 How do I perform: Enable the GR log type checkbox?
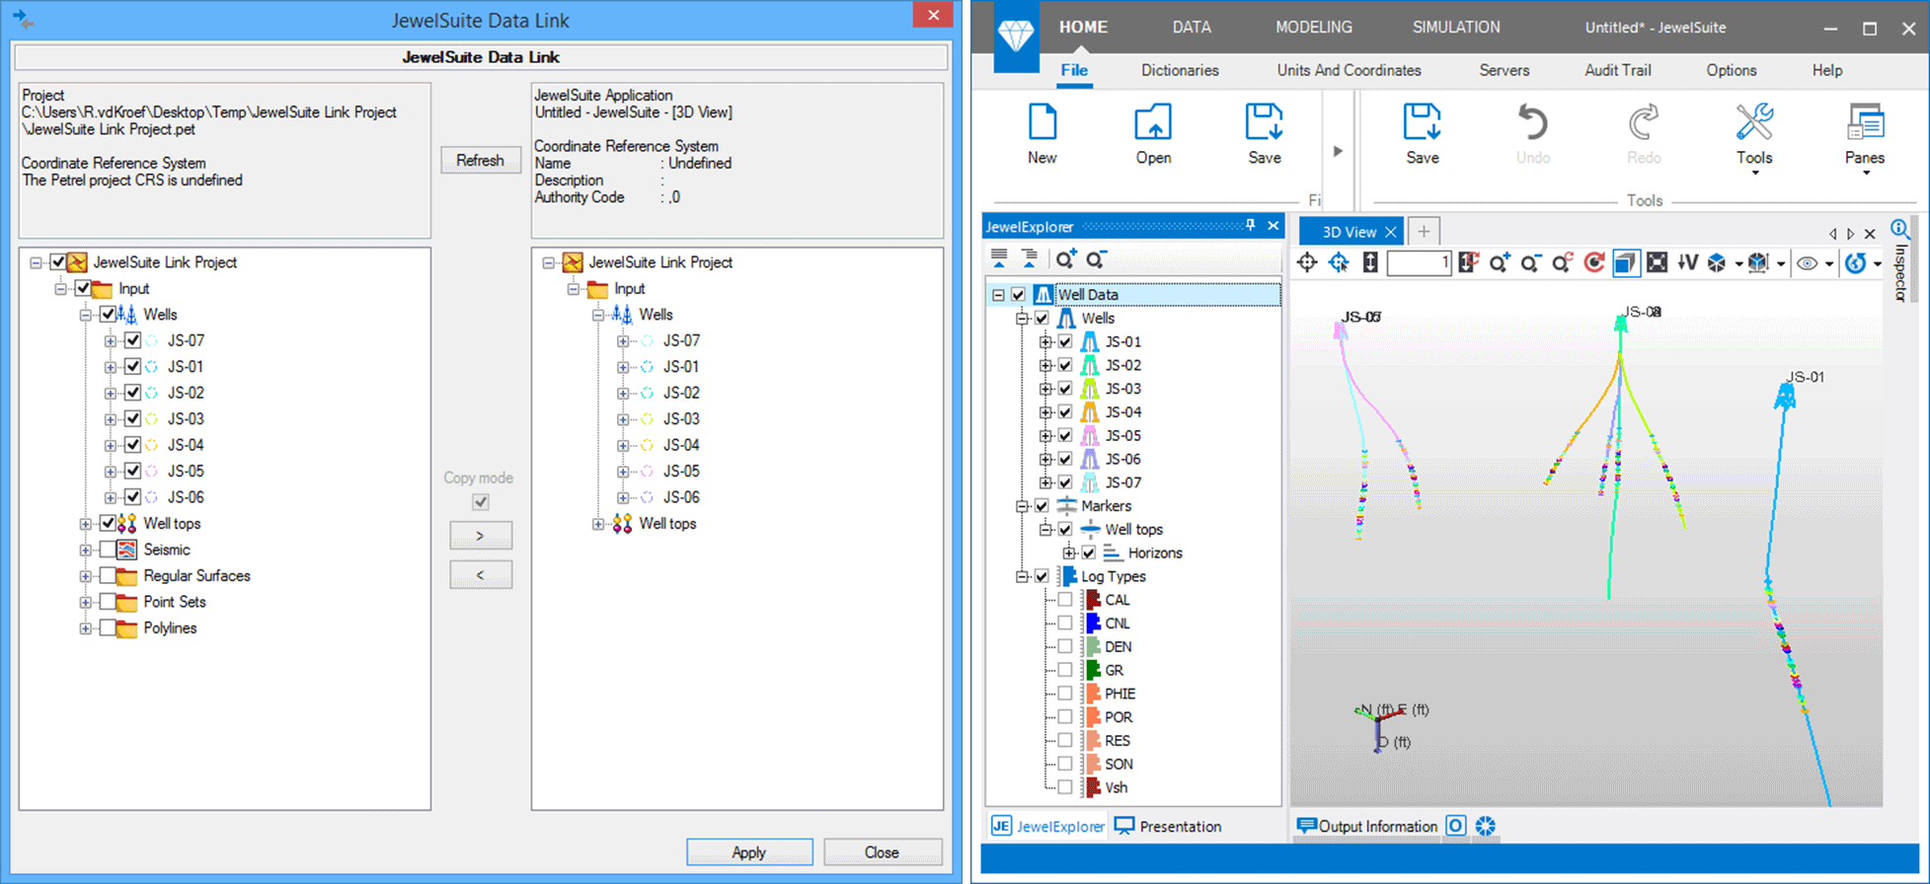pyautogui.click(x=1065, y=670)
